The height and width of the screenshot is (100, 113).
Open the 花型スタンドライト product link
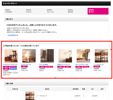(64, 64)
